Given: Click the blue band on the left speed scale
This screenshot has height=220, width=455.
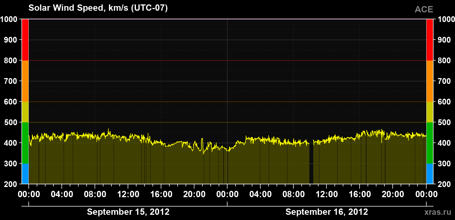Looking at the screenshot, I should click(x=25, y=174).
